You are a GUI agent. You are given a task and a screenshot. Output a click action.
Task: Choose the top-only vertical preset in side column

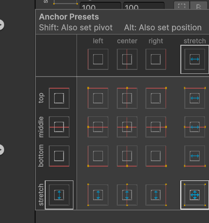point(59,98)
